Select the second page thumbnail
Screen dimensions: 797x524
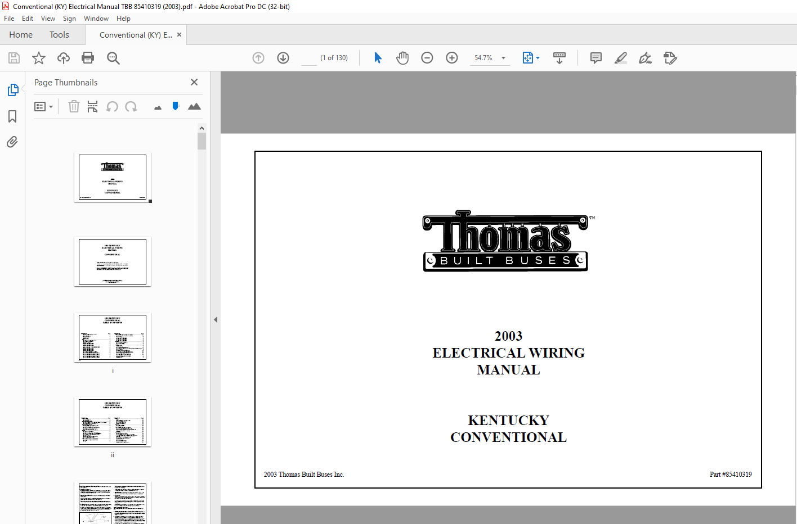click(x=113, y=261)
